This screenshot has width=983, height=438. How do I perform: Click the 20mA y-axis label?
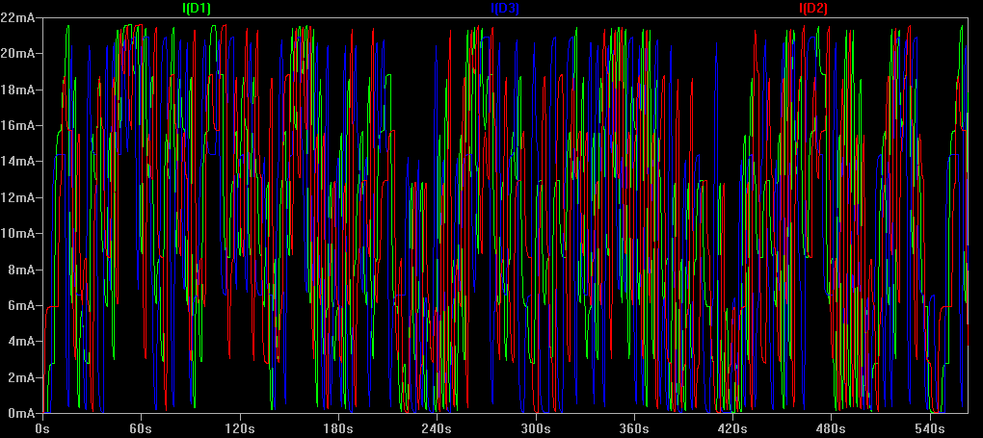pyautogui.click(x=17, y=53)
